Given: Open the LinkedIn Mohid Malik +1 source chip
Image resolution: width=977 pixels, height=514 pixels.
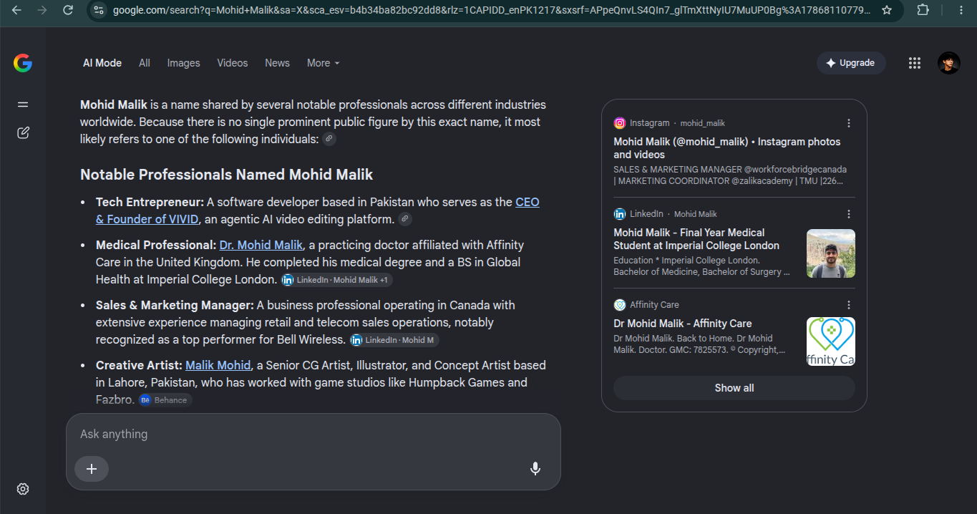Looking at the screenshot, I should (x=336, y=280).
